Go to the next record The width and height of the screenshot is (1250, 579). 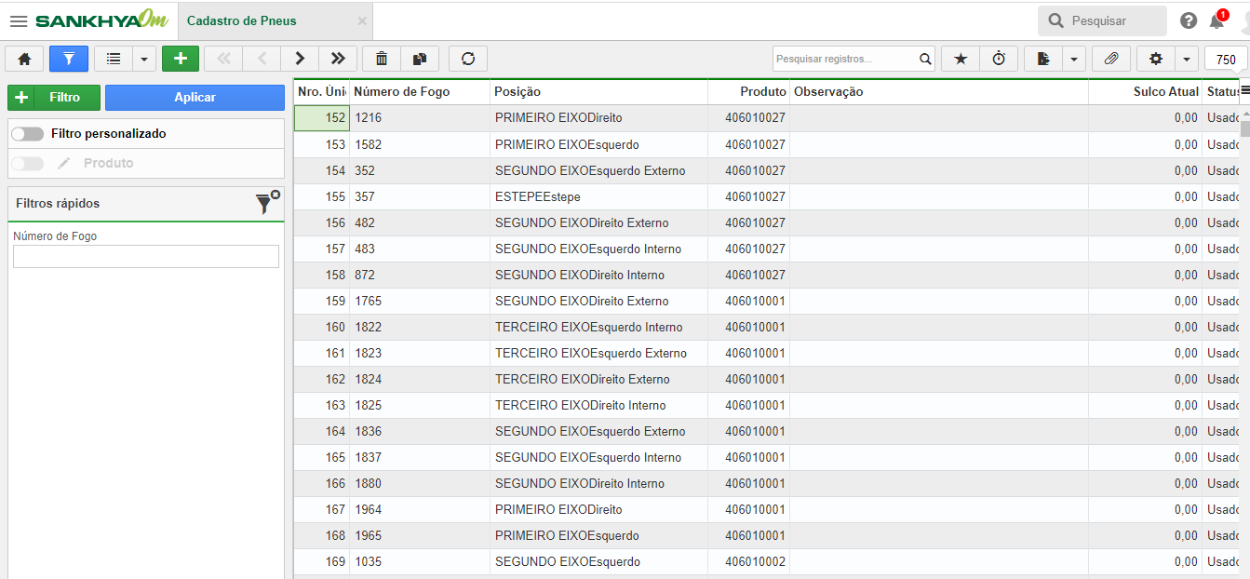tap(300, 59)
